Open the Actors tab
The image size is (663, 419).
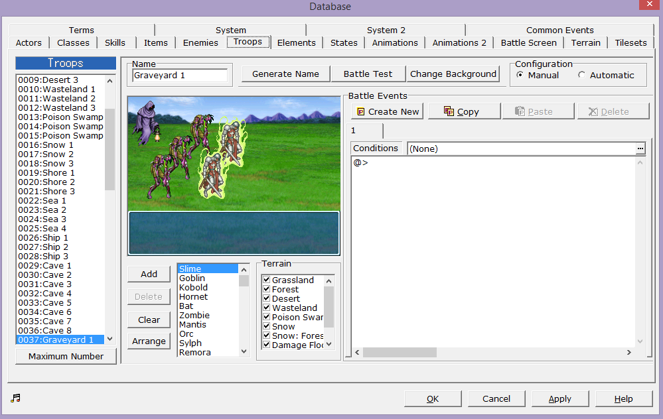click(29, 42)
